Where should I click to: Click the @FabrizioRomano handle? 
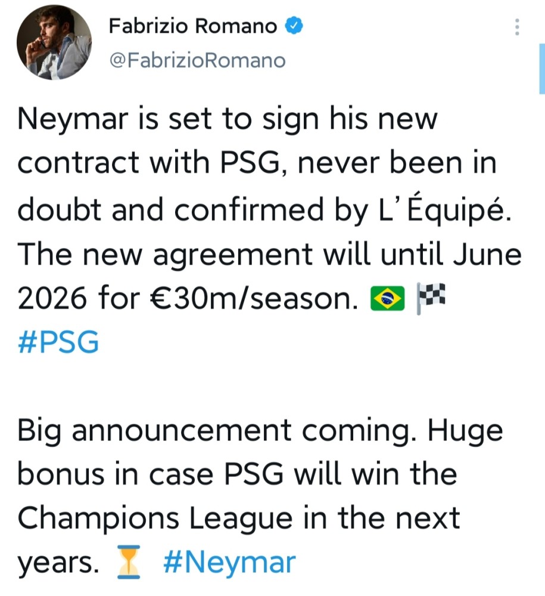coord(198,60)
